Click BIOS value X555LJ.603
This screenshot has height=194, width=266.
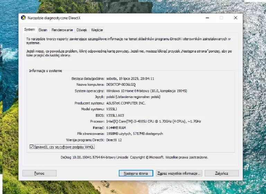pyautogui.click(x=115, y=116)
